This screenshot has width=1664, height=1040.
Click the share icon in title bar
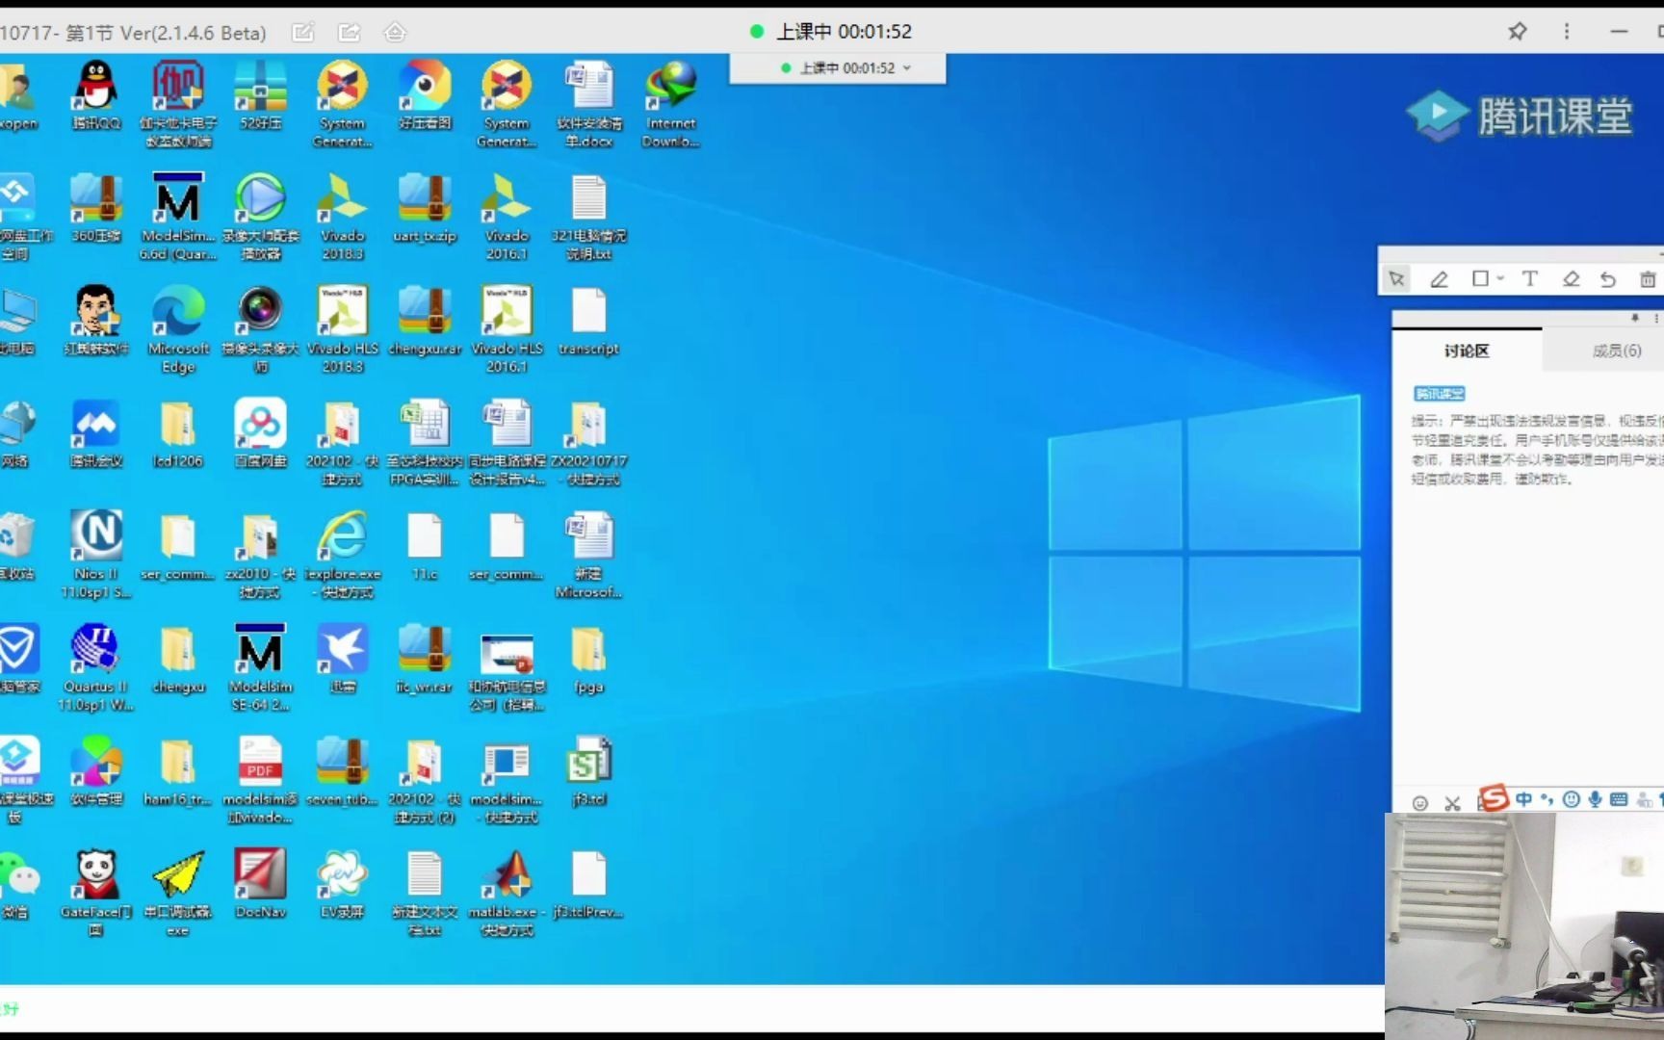(x=350, y=33)
